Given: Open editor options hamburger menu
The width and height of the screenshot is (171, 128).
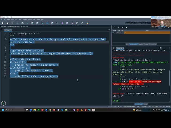Looking at the screenshot, I should pos(109,30).
